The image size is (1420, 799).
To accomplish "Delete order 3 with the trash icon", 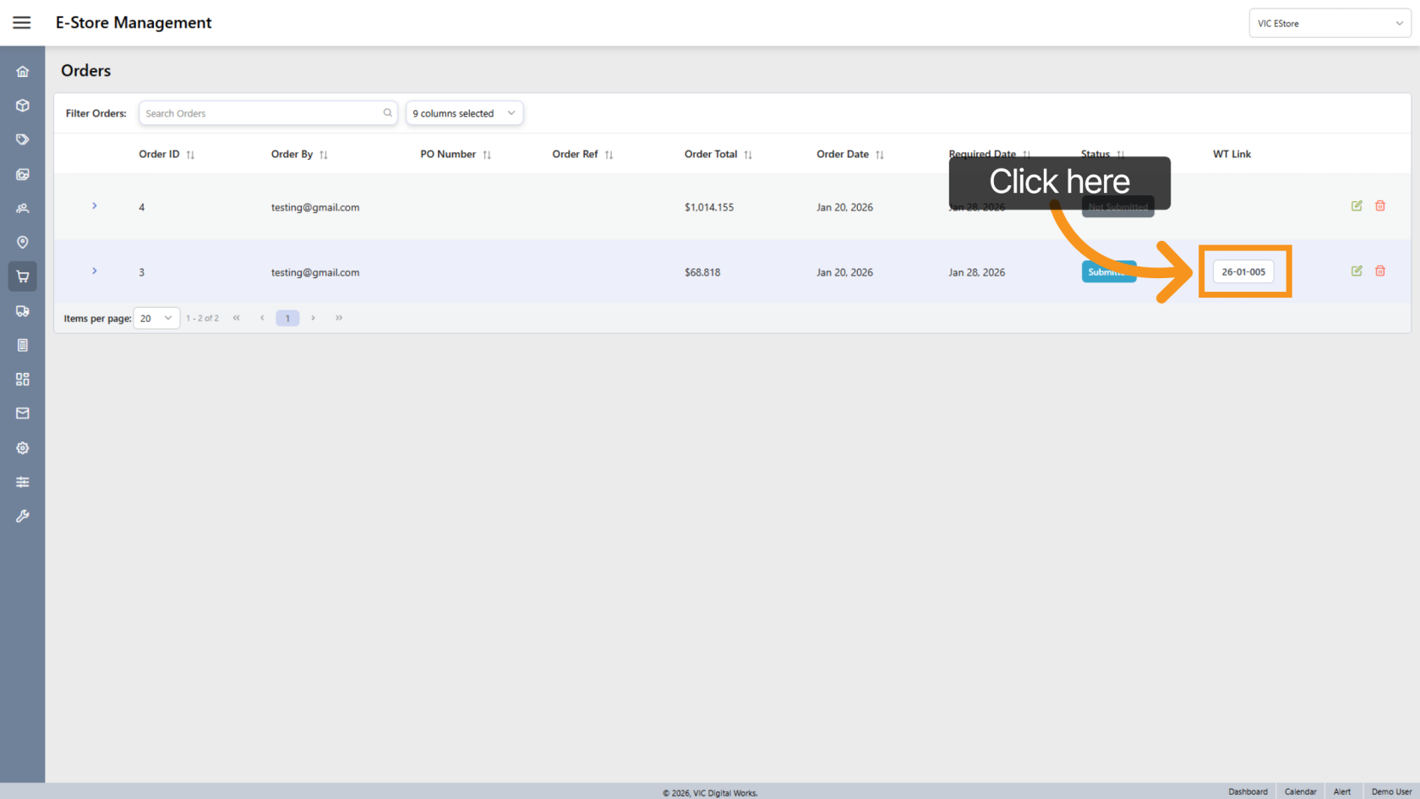I will (1380, 271).
